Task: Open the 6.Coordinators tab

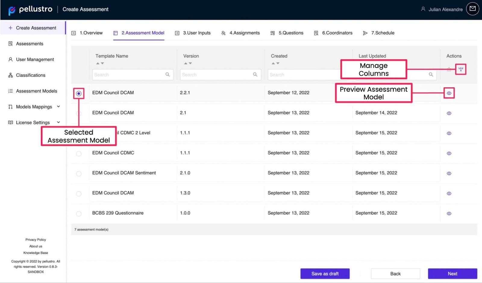Action: click(333, 33)
